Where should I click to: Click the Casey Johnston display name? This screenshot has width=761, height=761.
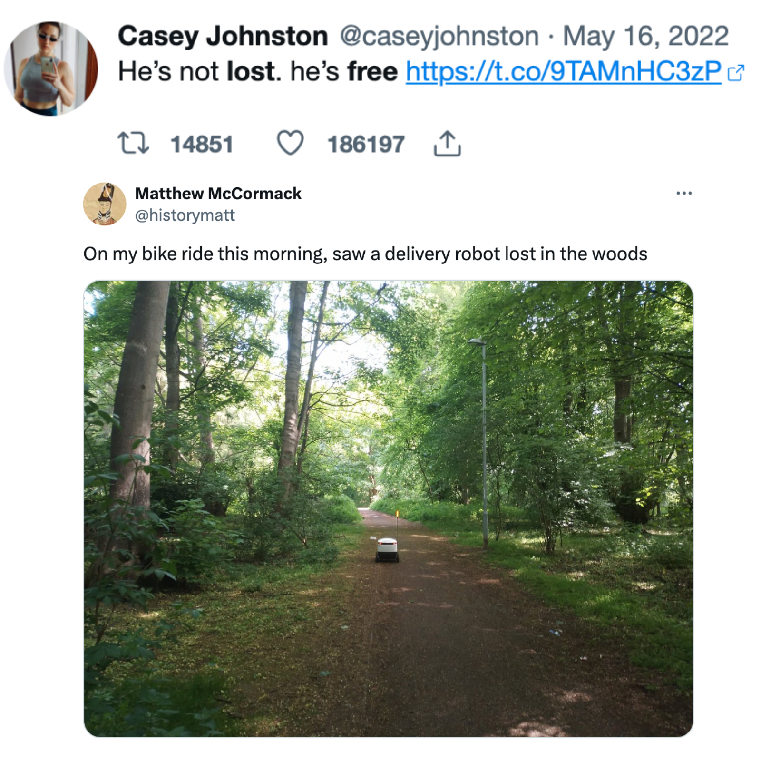(223, 36)
